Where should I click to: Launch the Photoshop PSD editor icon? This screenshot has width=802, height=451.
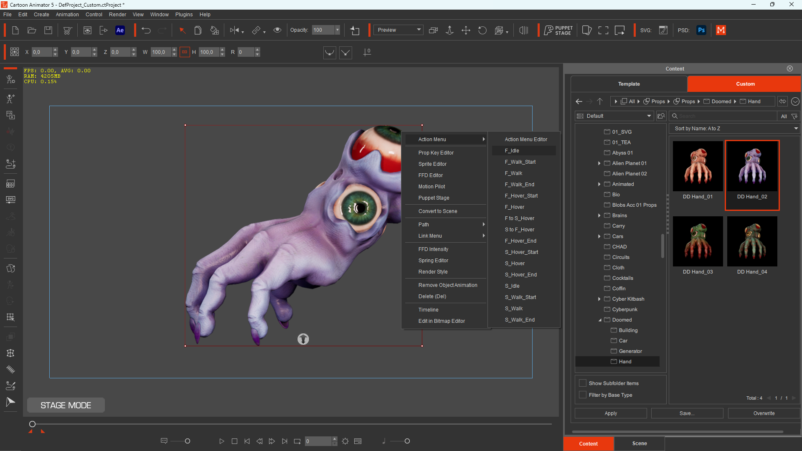coord(701,30)
